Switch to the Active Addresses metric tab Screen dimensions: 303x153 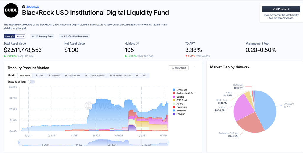point(120,75)
